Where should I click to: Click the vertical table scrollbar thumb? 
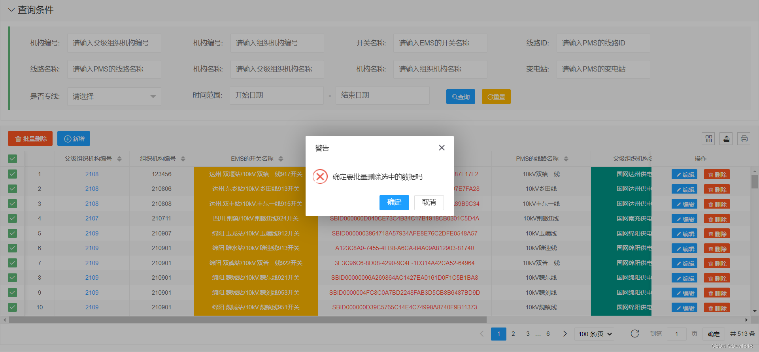755,182
